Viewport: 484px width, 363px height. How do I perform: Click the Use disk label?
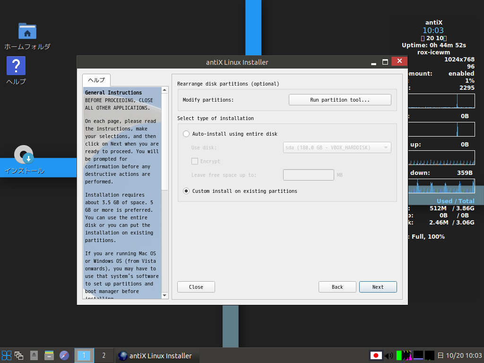[x=204, y=147]
